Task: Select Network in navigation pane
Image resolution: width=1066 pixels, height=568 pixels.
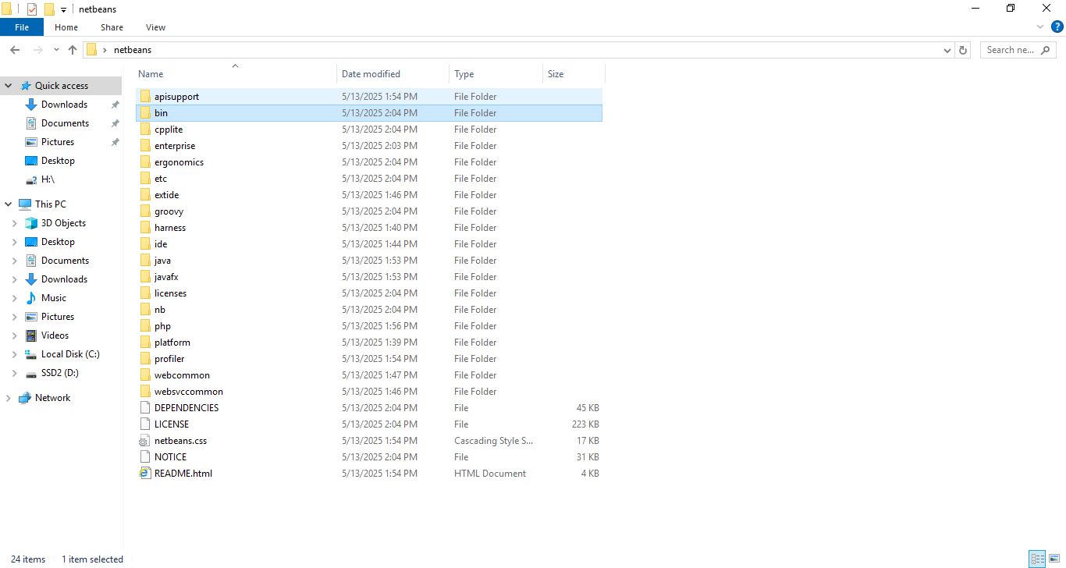Action: tap(52, 398)
